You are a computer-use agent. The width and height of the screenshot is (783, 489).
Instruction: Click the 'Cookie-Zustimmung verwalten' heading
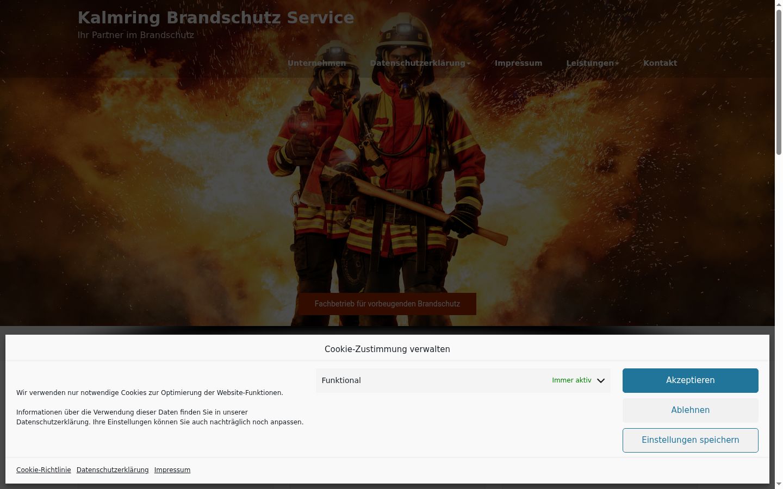(x=387, y=349)
